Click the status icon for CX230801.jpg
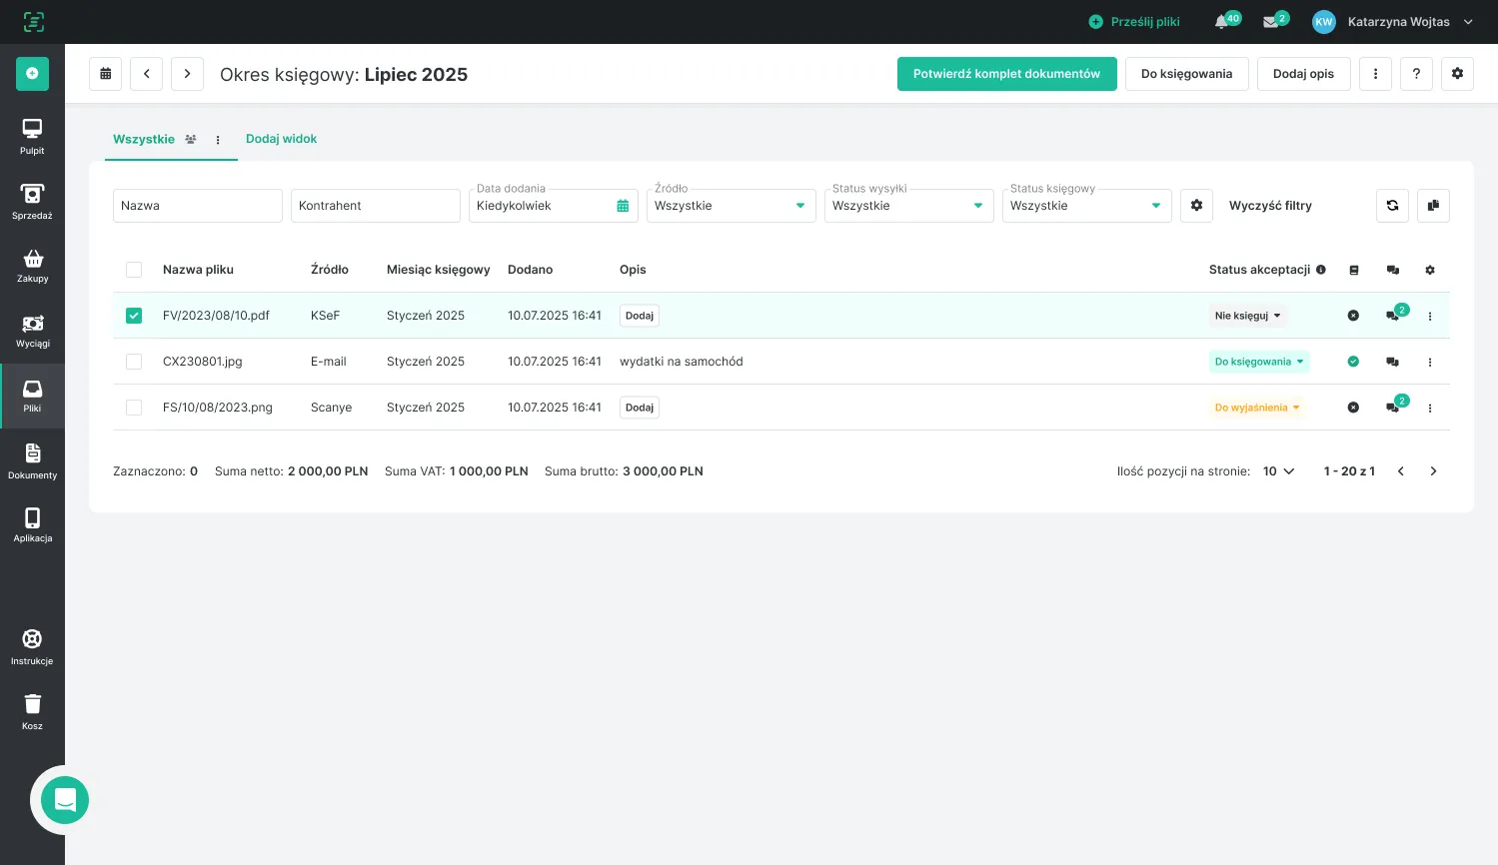The image size is (1498, 865). pyautogui.click(x=1353, y=362)
